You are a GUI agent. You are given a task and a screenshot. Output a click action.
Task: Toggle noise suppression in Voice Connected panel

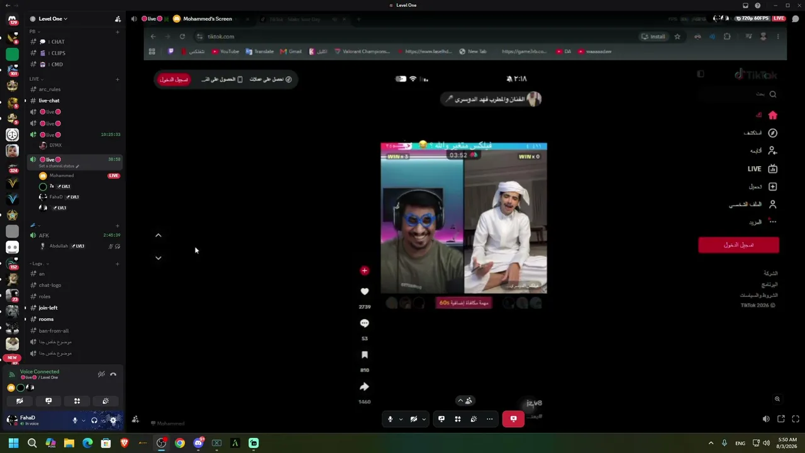[101, 374]
